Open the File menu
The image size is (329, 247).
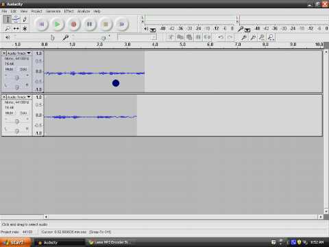(x=4, y=11)
